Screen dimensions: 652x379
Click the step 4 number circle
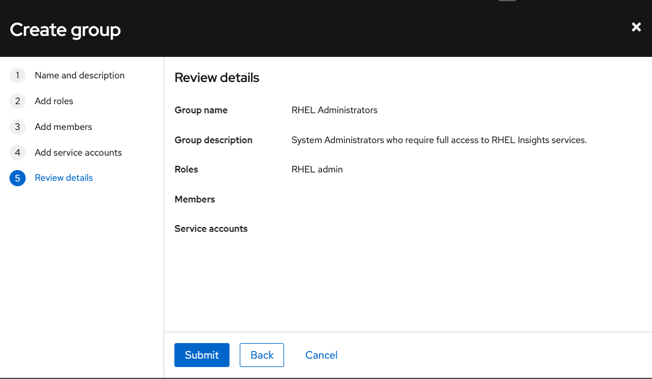[17, 153]
